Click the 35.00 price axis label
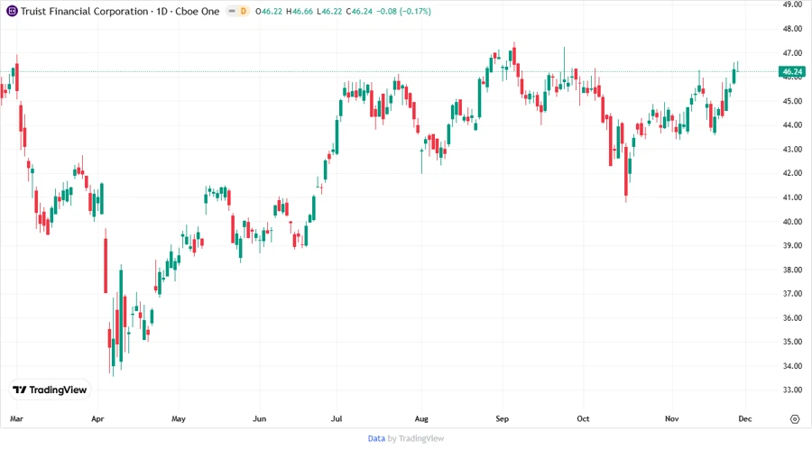This screenshot has height=449, width=812. 792,342
